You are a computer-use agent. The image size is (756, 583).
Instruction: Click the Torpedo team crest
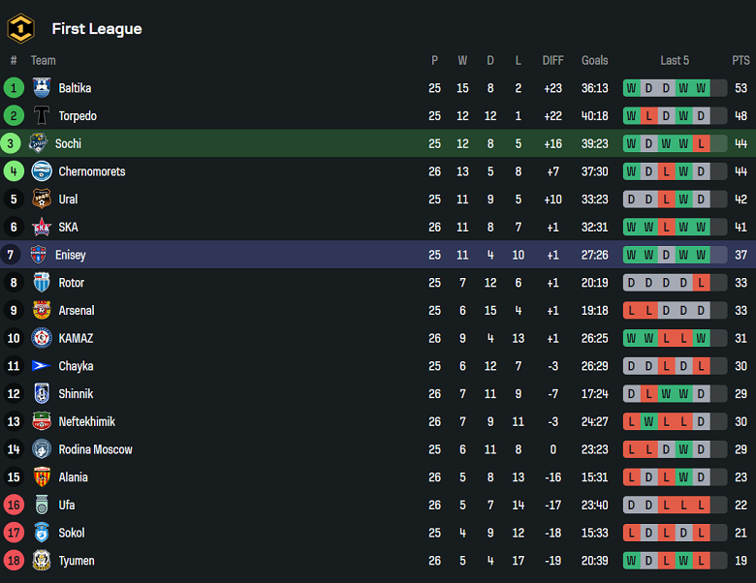pos(42,116)
